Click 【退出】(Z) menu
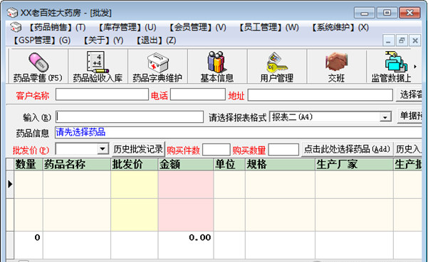Viewport: 428px width, 262px height. pyautogui.click(x=156, y=40)
